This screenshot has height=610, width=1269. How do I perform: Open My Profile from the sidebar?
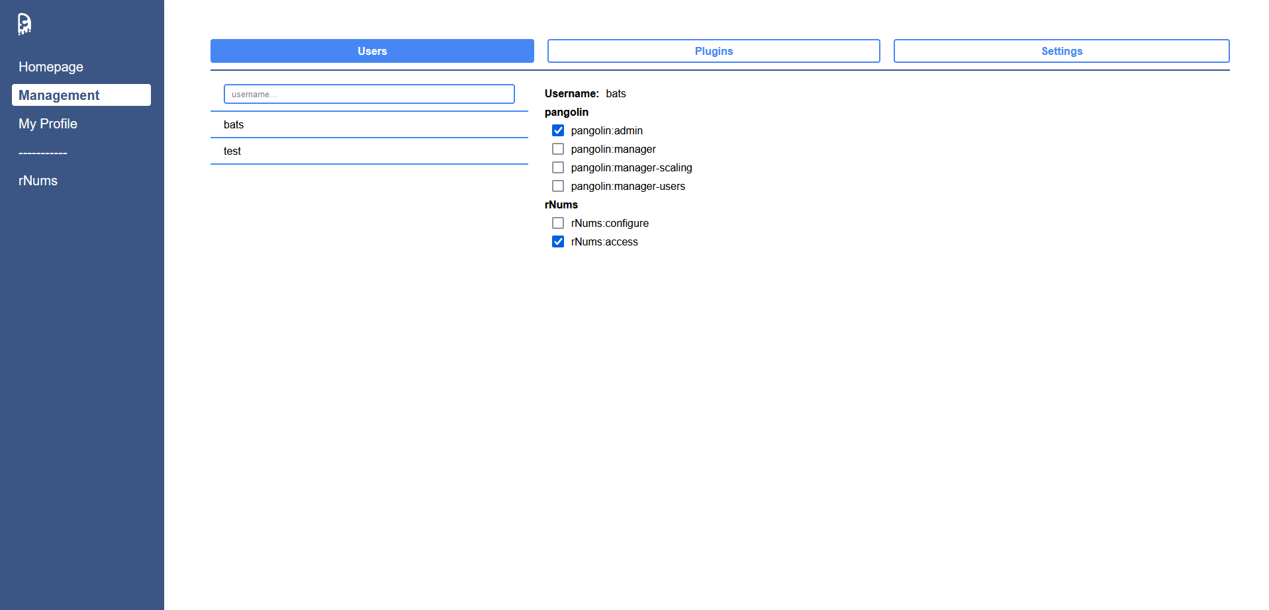[x=48, y=124]
